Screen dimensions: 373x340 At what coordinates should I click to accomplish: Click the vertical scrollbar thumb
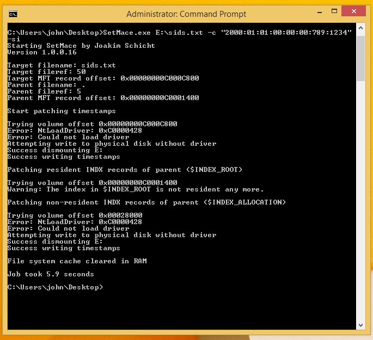click(x=360, y=58)
